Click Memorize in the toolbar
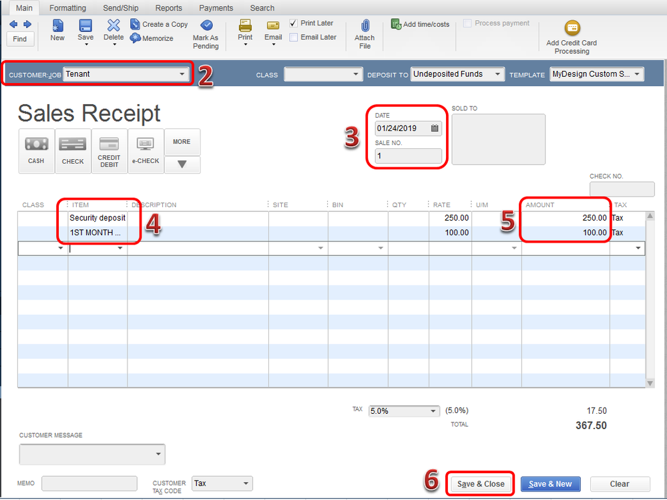The width and height of the screenshot is (667, 500). click(152, 38)
